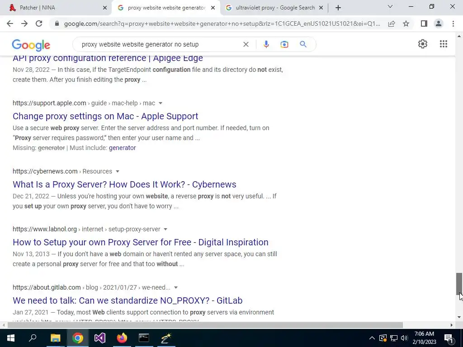Open Change proxy settings on Mac result
This screenshot has height=347, width=463.
[x=105, y=116]
